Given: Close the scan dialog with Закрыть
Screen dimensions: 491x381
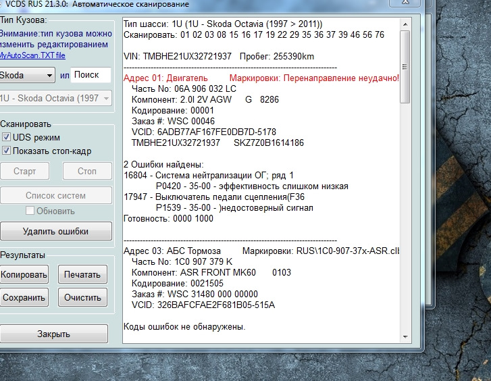Looking at the screenshot, I should point(53,334).
